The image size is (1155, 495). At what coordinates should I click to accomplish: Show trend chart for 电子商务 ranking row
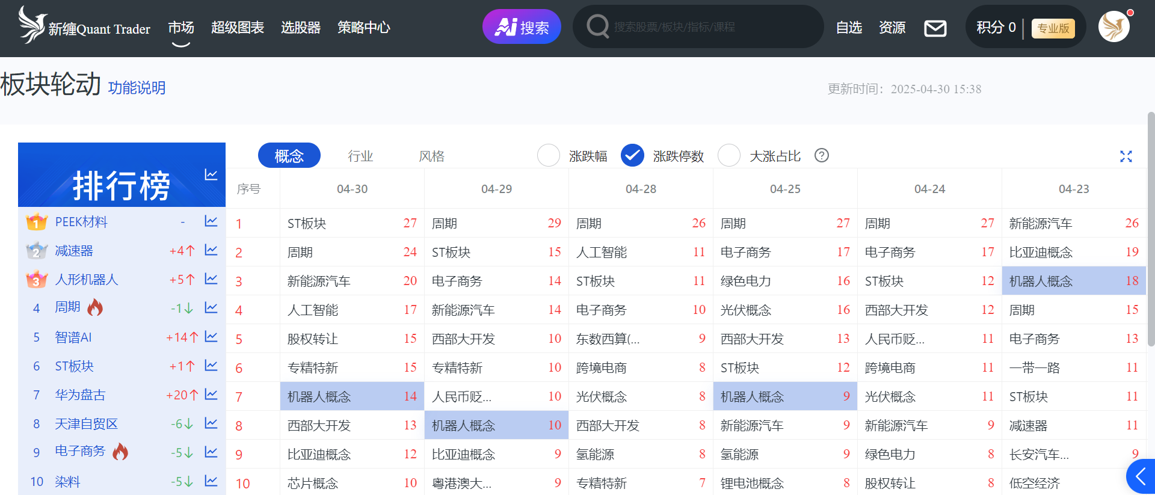211,452
